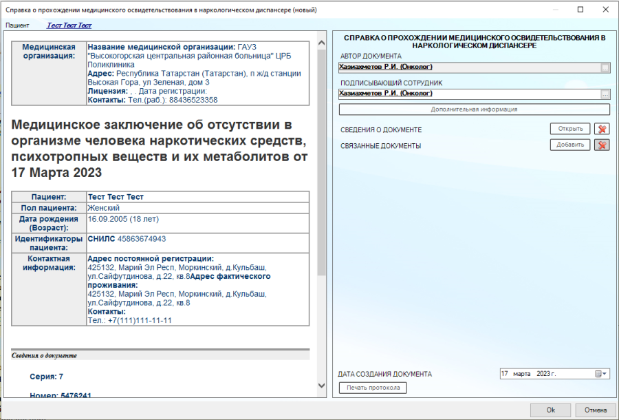
Task: Open author selection ellipsis button
Action: (605, 68)
